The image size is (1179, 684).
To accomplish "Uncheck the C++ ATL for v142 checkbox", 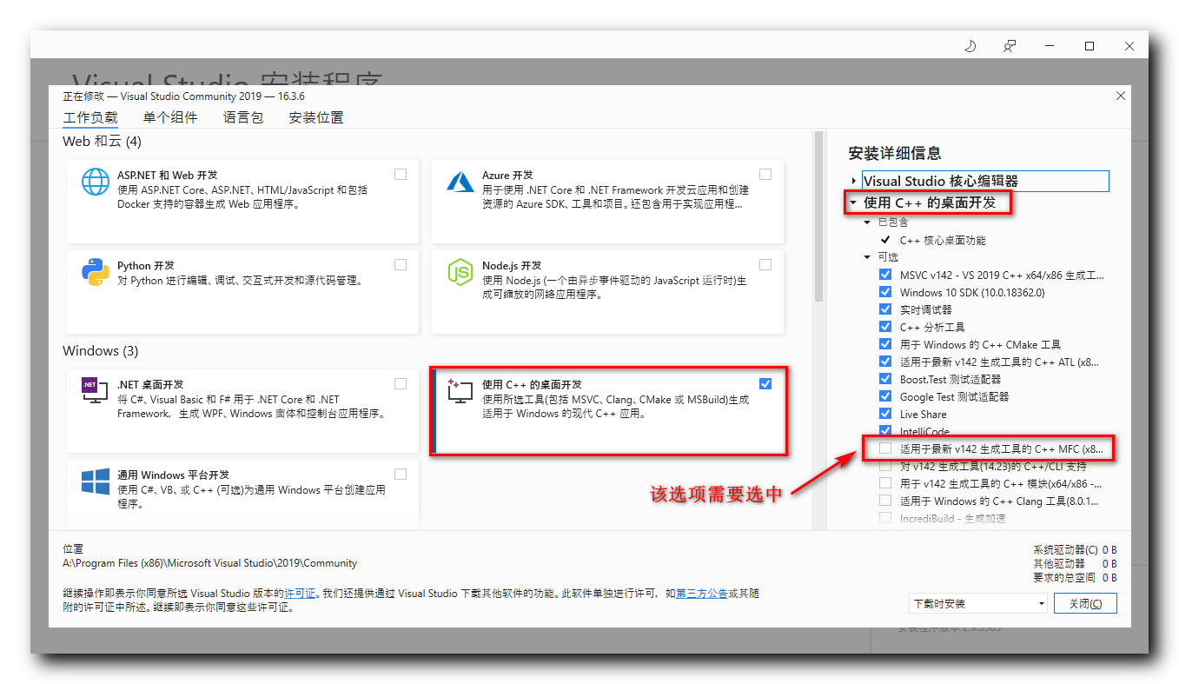I will (885, 362).
